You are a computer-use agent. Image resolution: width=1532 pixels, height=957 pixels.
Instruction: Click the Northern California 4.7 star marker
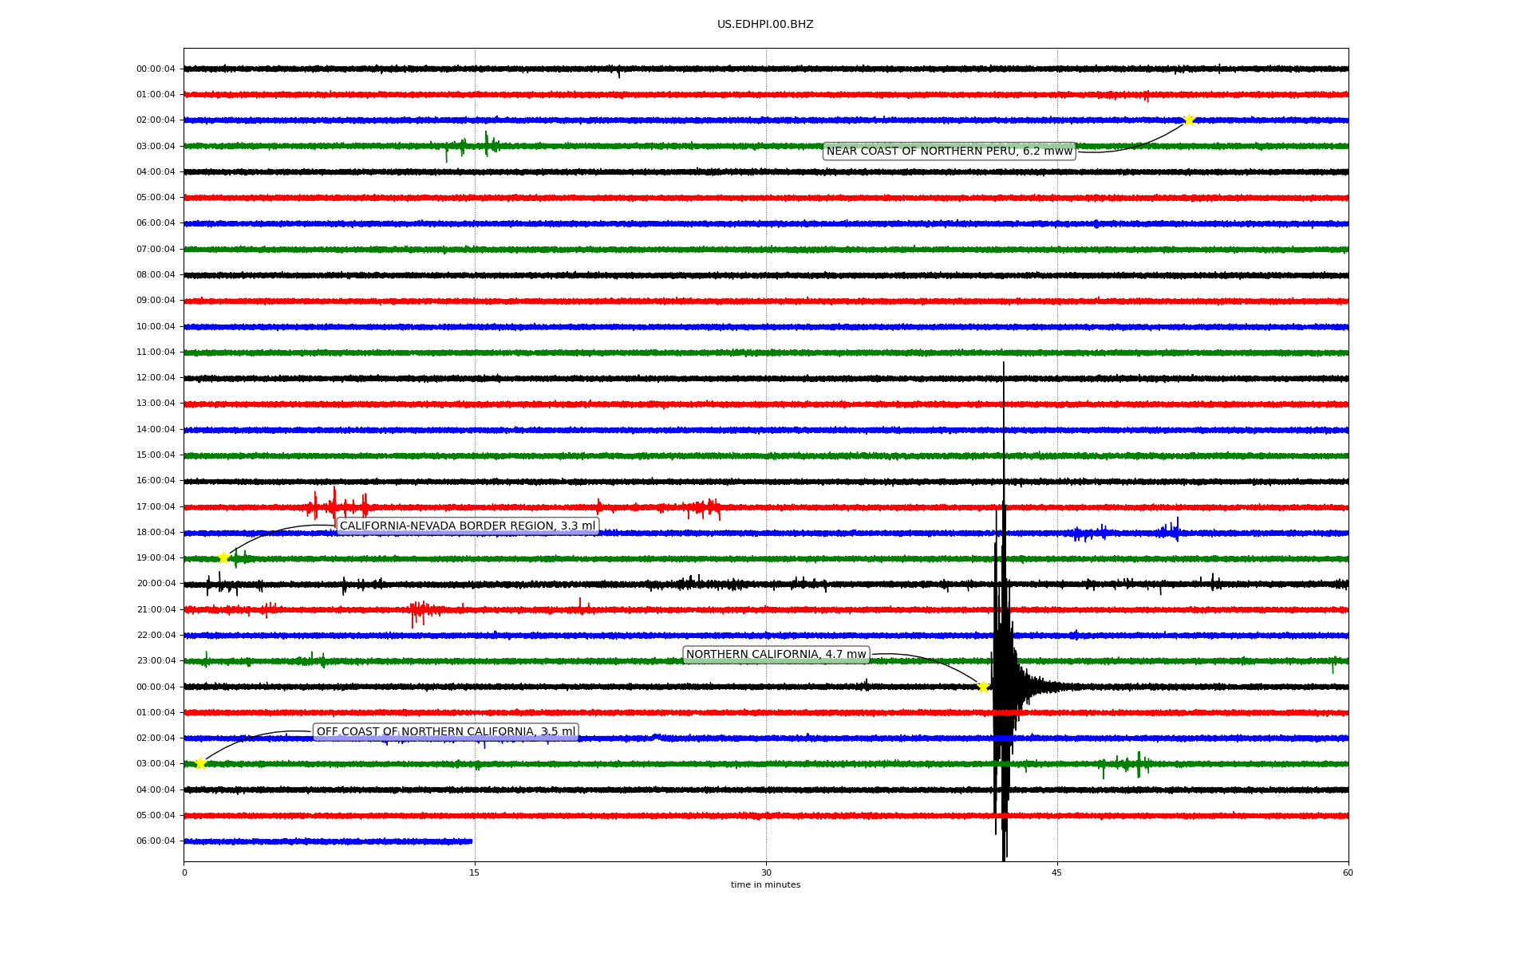983,687
